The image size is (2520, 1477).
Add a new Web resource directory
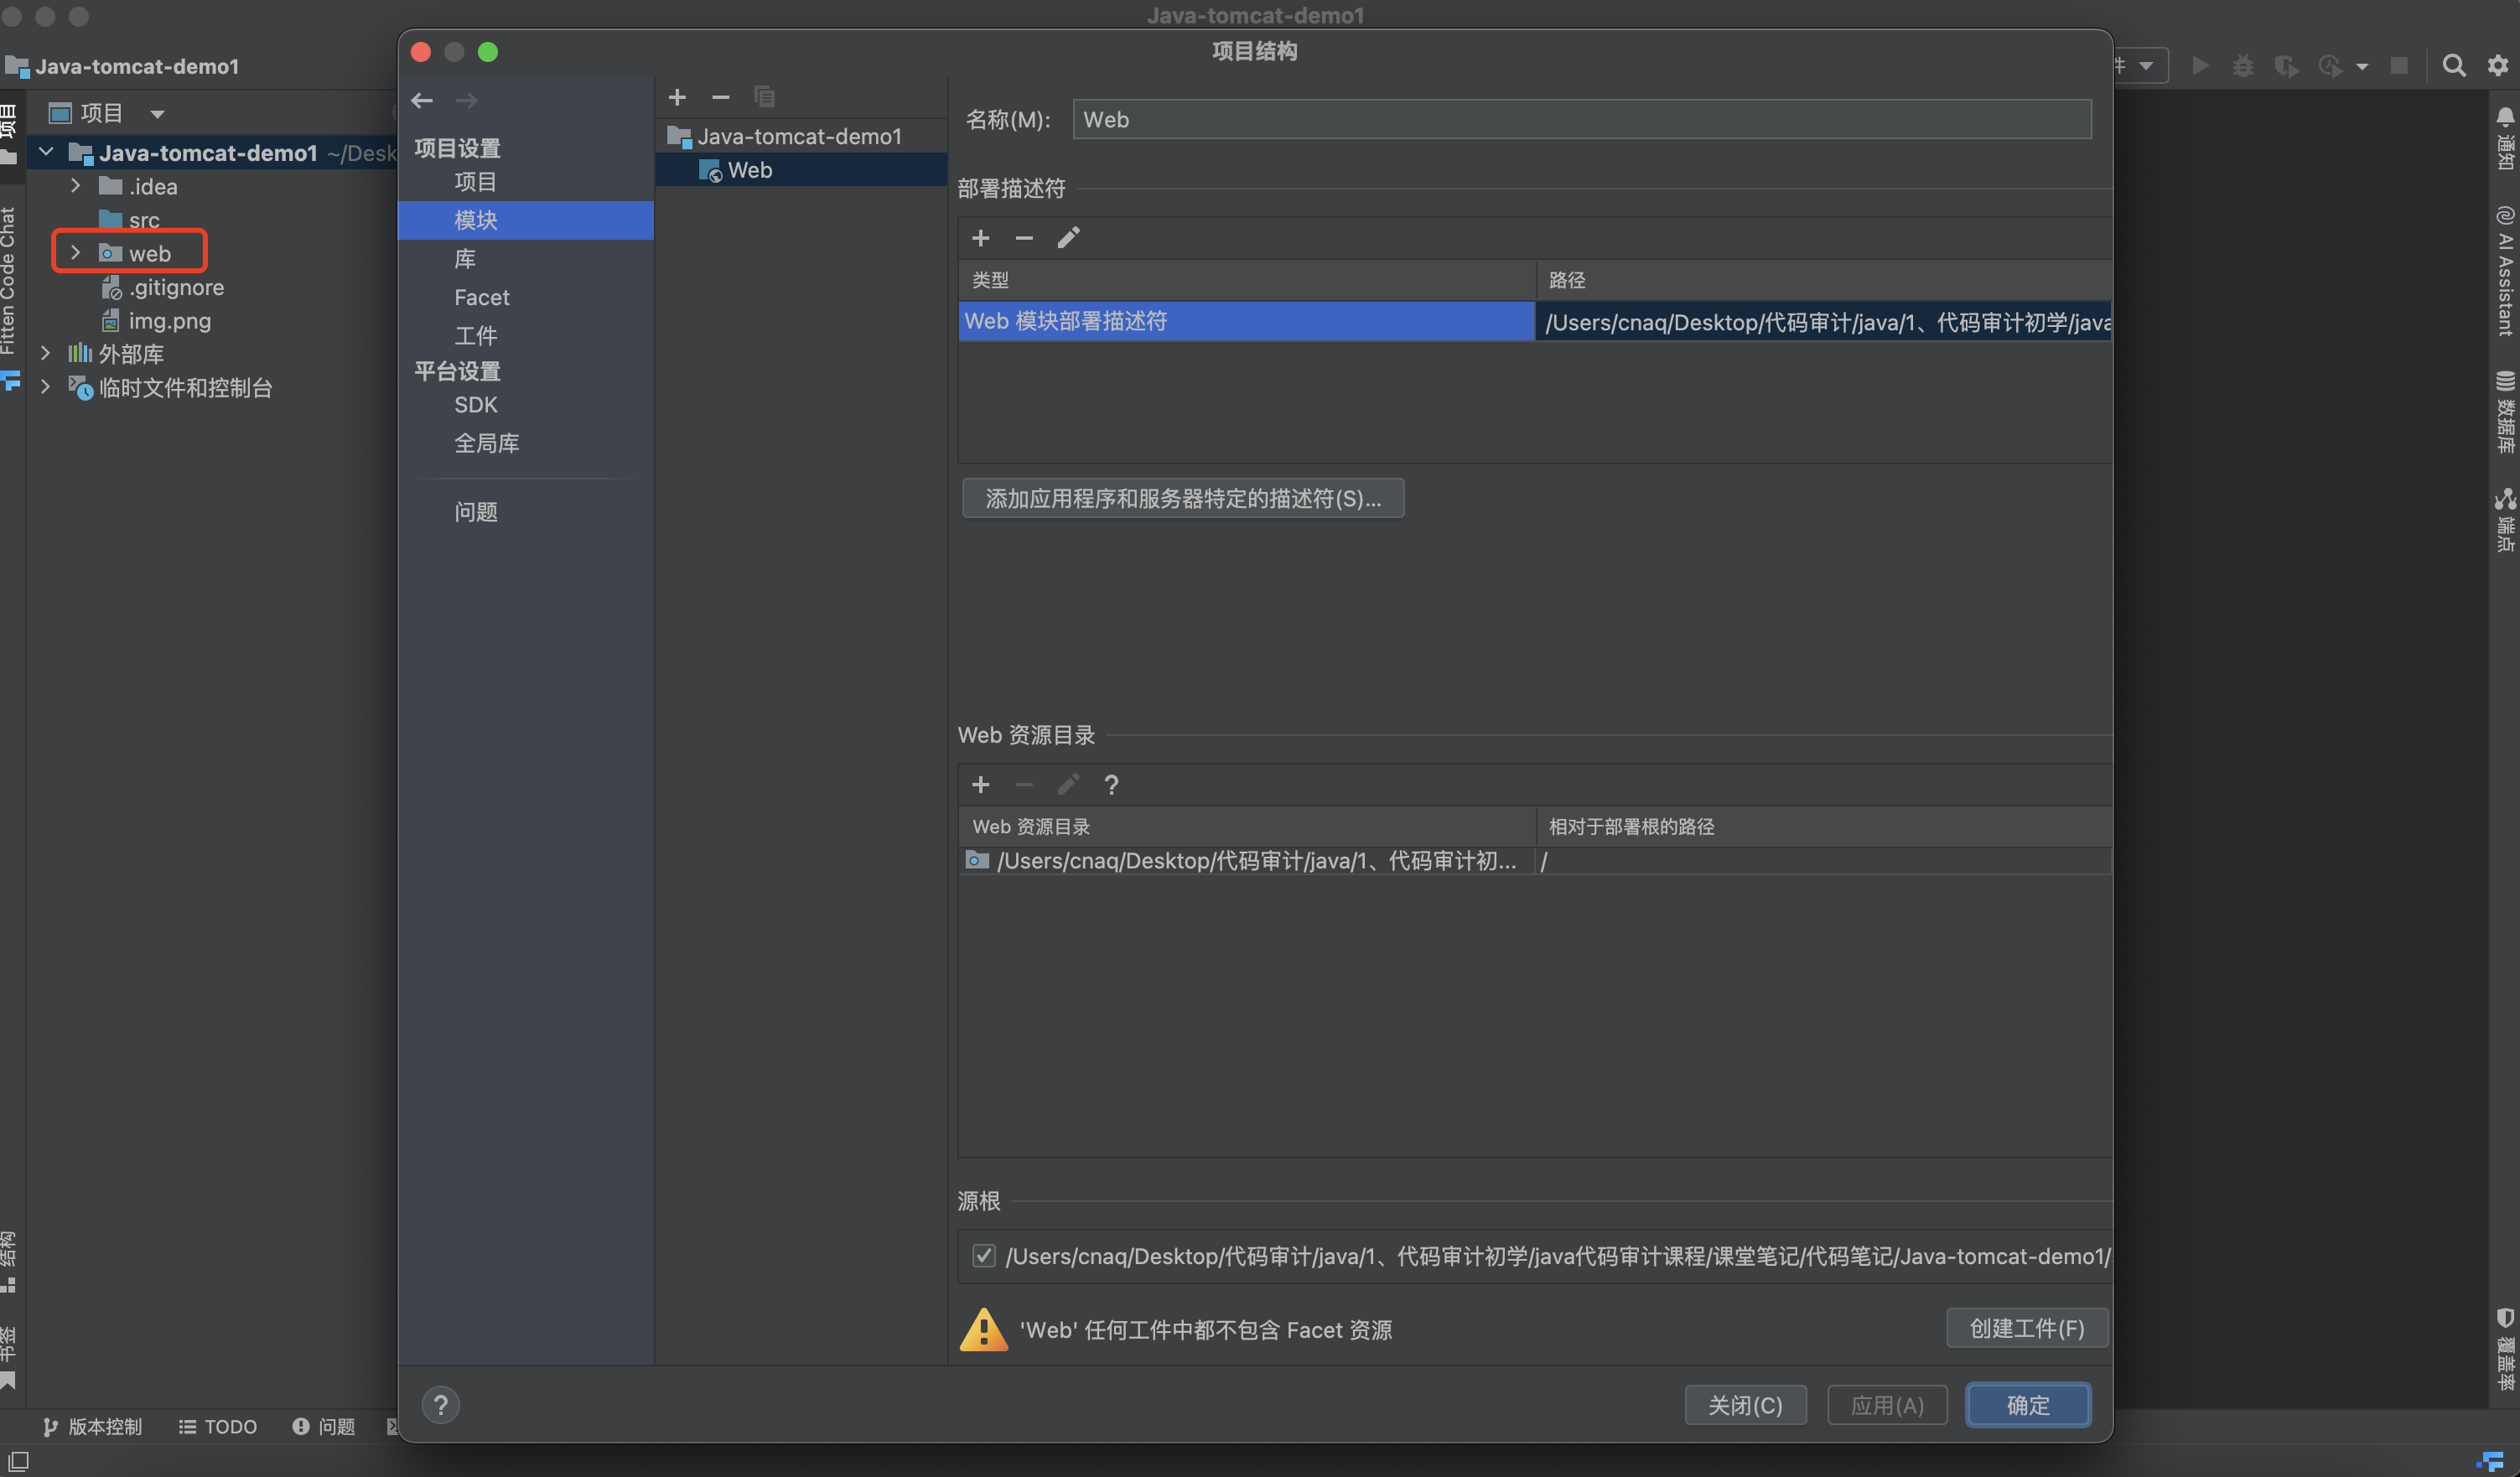[980, 785]
